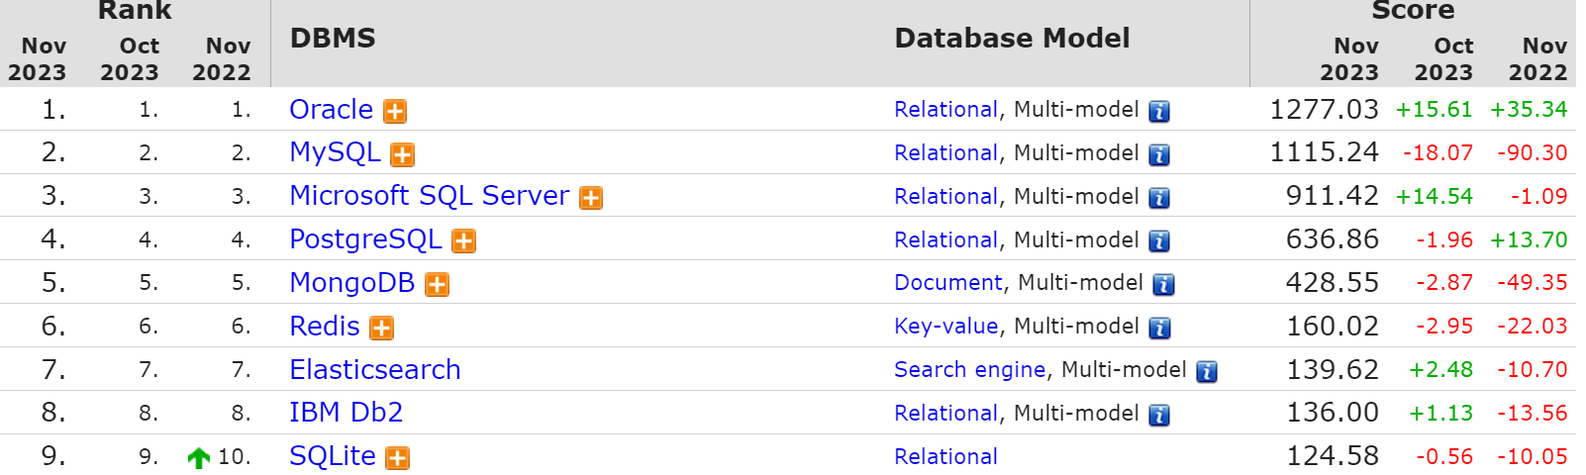The width and height of the screenshot is (1586, 475).
Task: Click the blue info icon in Oracle row
Action: click(x=1159, y=111)
